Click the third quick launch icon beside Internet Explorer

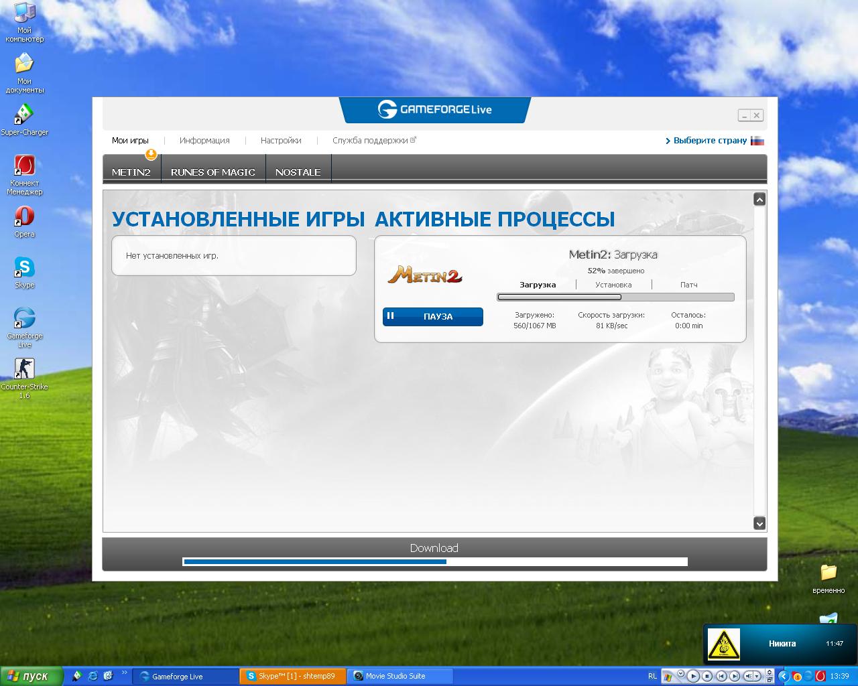(108, 676)
